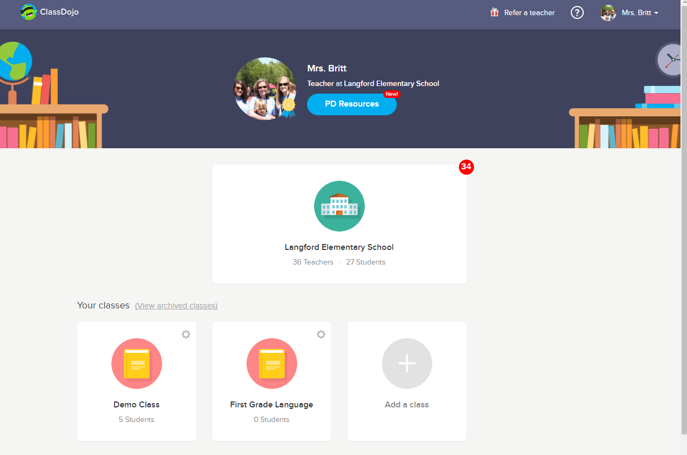Click the 5 Students text
Image resolution: width=687 pixels, height=455 pixels.
pyautogui.click(x=137, y=419)
